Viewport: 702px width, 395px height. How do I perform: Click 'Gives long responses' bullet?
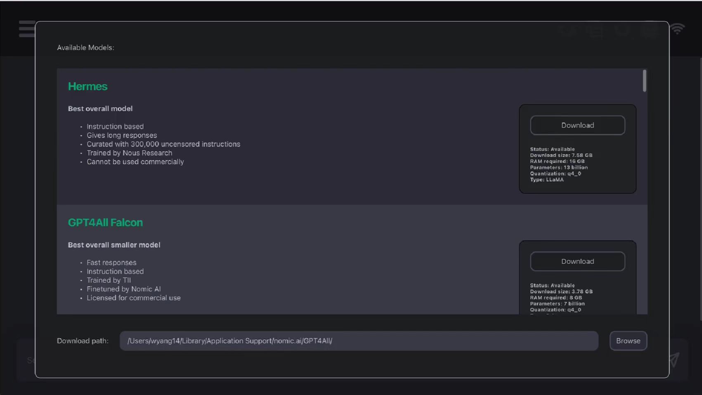[122, 135]
